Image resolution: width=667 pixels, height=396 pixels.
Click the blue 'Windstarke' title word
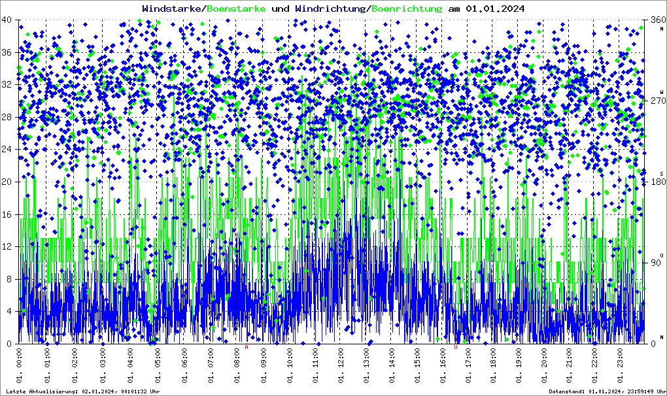coord(172,8)
